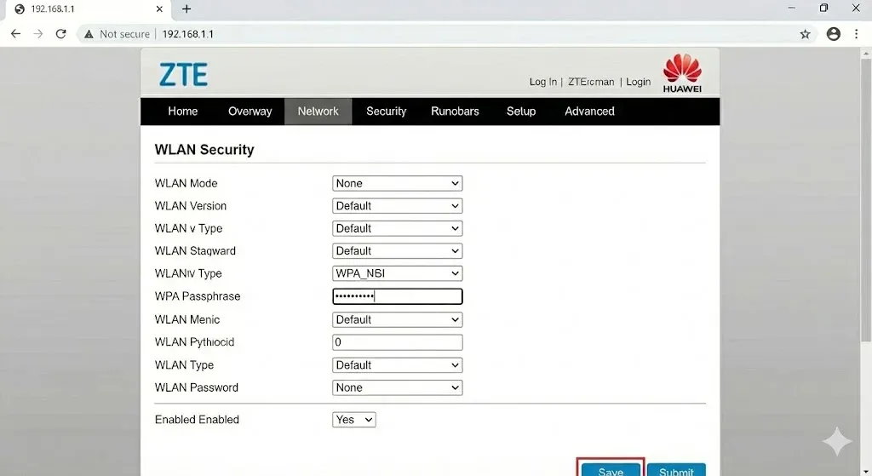
Task: Expand the WLAN Mode dropdown
Action: click(397, 183)
